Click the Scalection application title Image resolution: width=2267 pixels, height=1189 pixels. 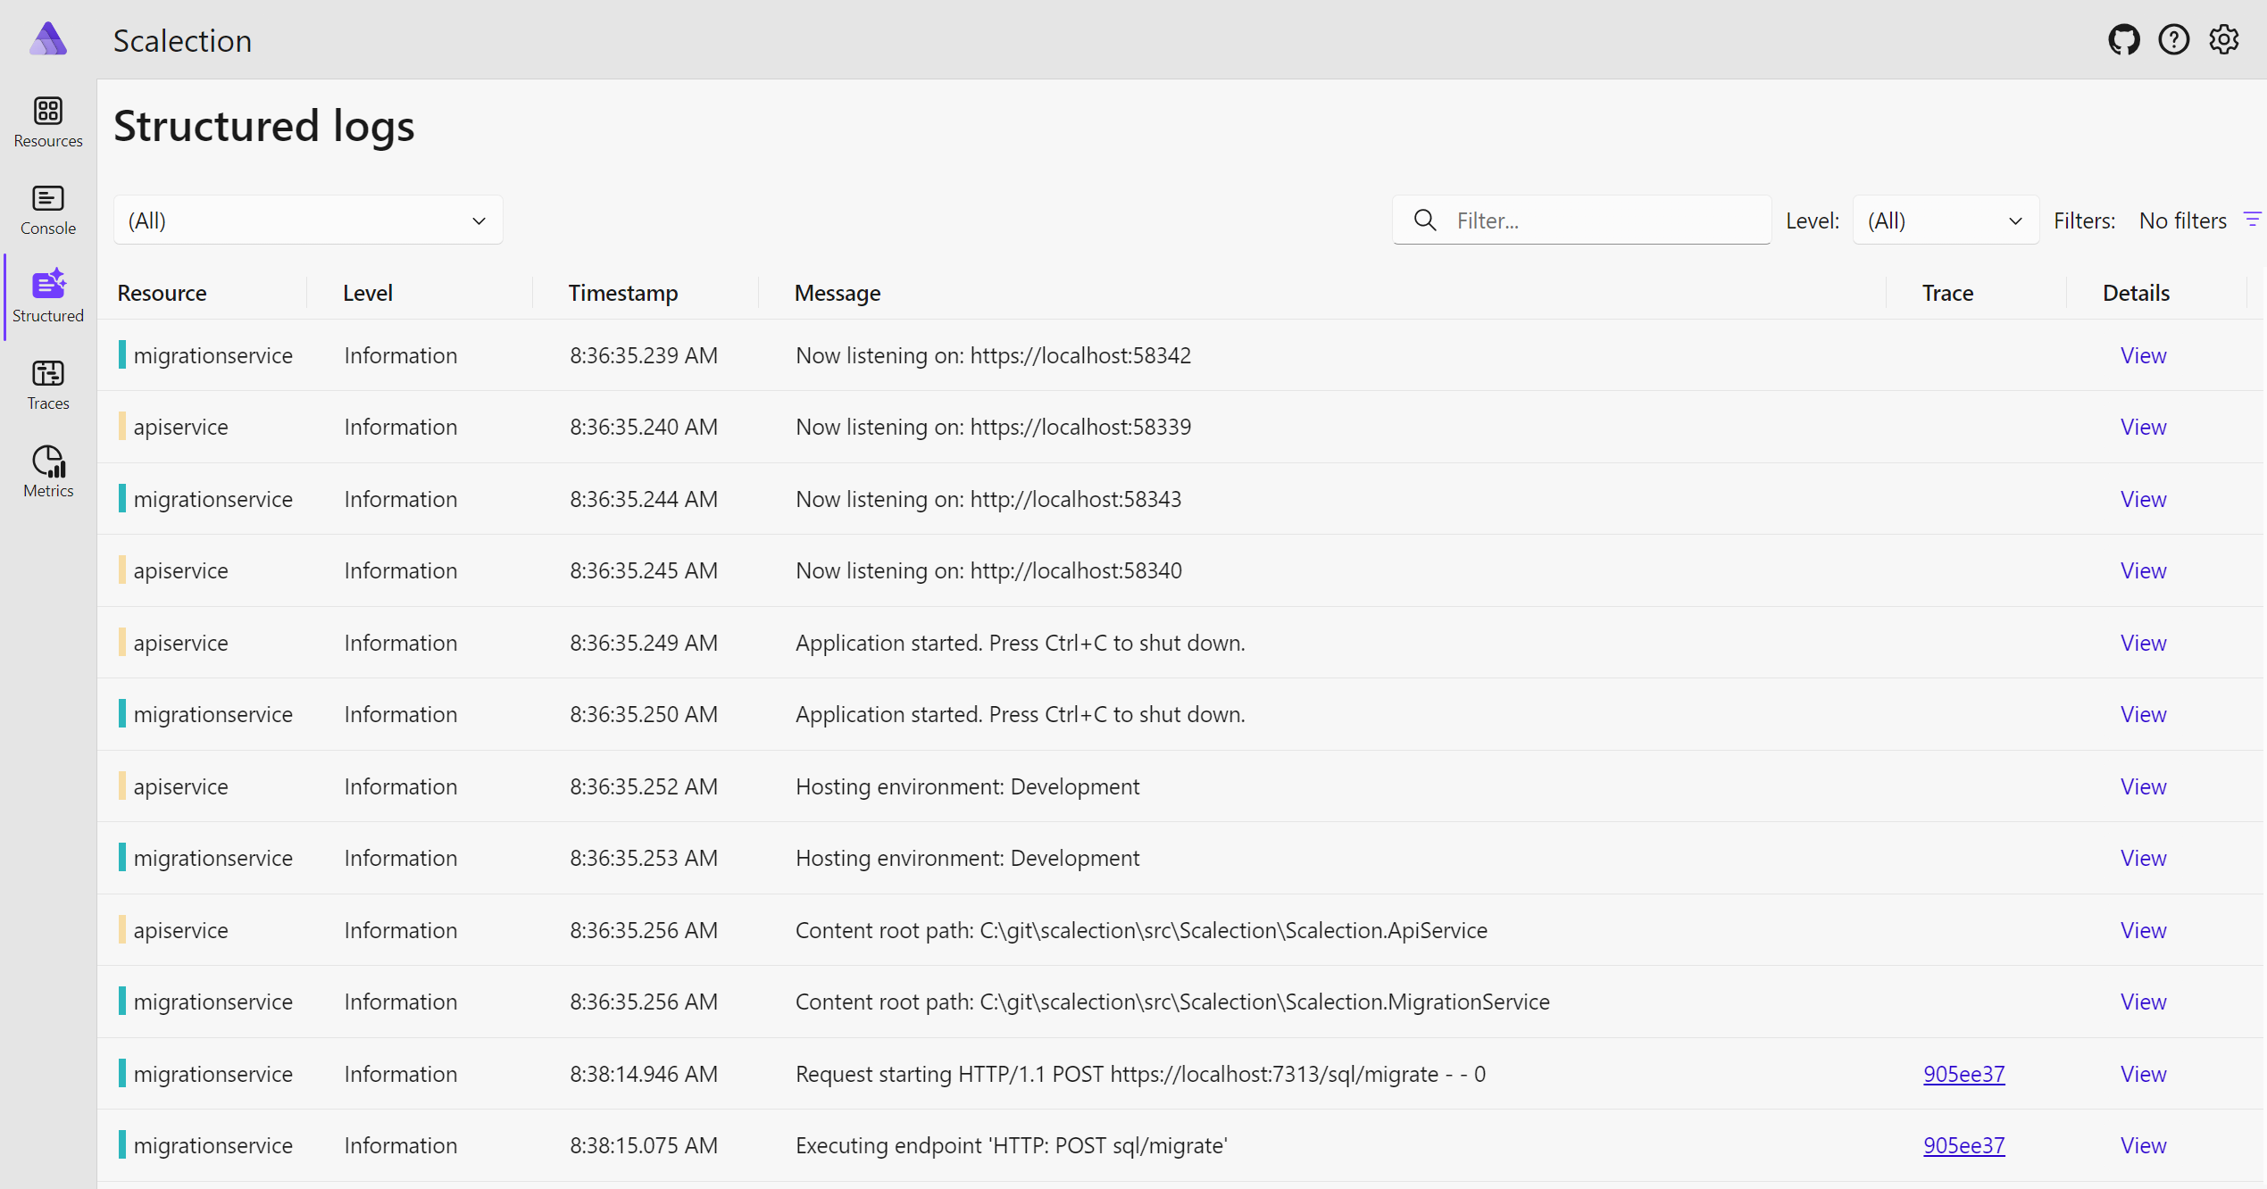[x=182, y=40]
